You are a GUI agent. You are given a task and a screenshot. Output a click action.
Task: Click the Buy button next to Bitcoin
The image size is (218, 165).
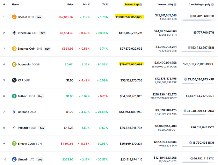pyautogui.click(x=39, y=17)
